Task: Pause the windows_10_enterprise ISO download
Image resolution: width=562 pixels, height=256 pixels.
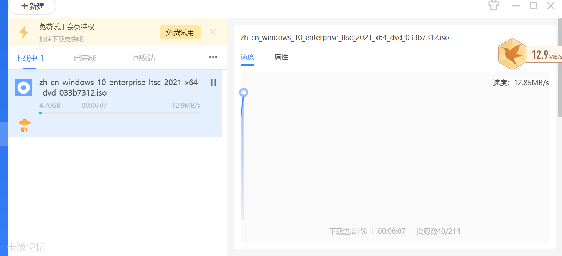Action: click(x=214, y=82)
